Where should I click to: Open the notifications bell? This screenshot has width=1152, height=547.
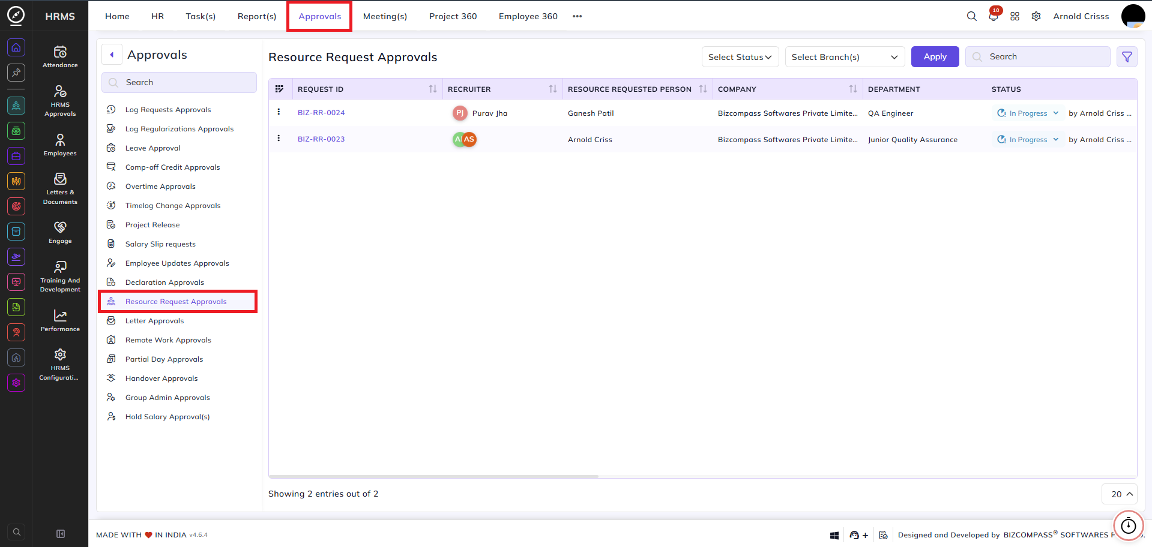[994, 16]
